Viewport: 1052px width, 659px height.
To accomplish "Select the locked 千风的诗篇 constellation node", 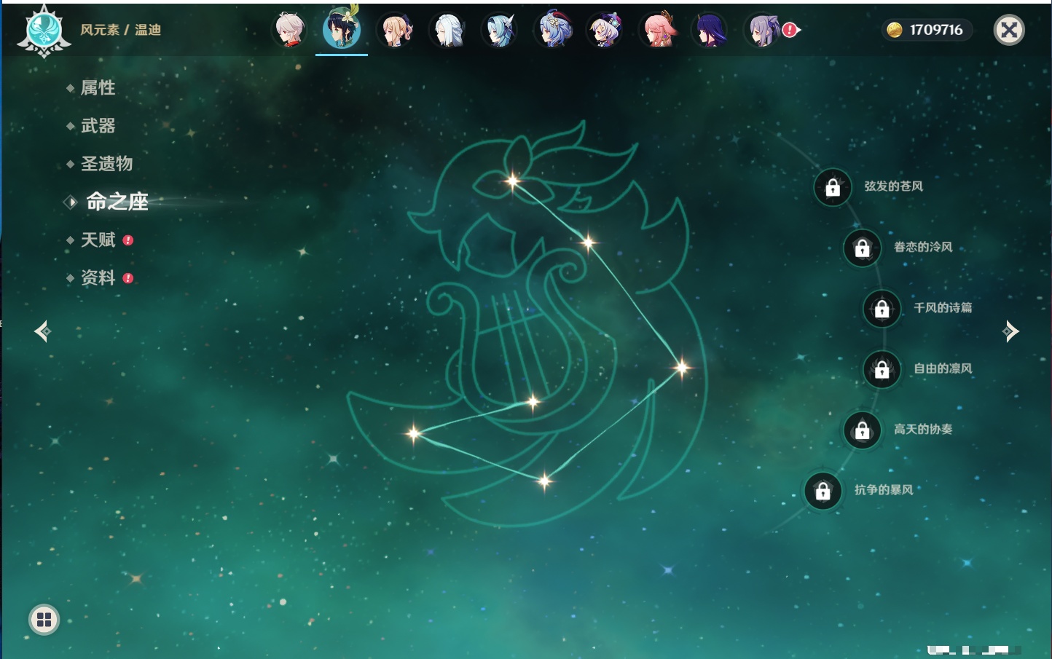I will coord(882,309).
